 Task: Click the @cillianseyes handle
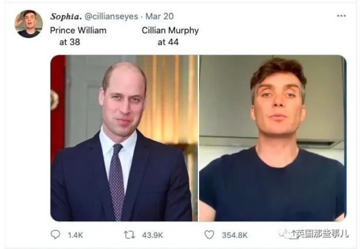108,16
